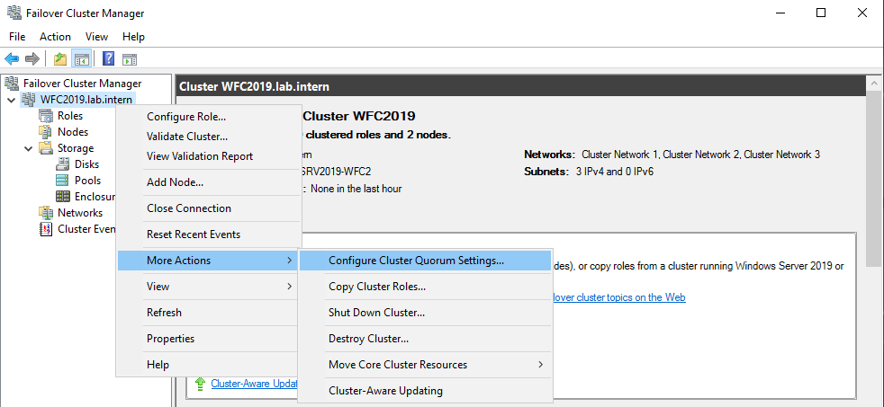
Task: Select Validate Cluster from context menu
Action: tap(187, 137)
